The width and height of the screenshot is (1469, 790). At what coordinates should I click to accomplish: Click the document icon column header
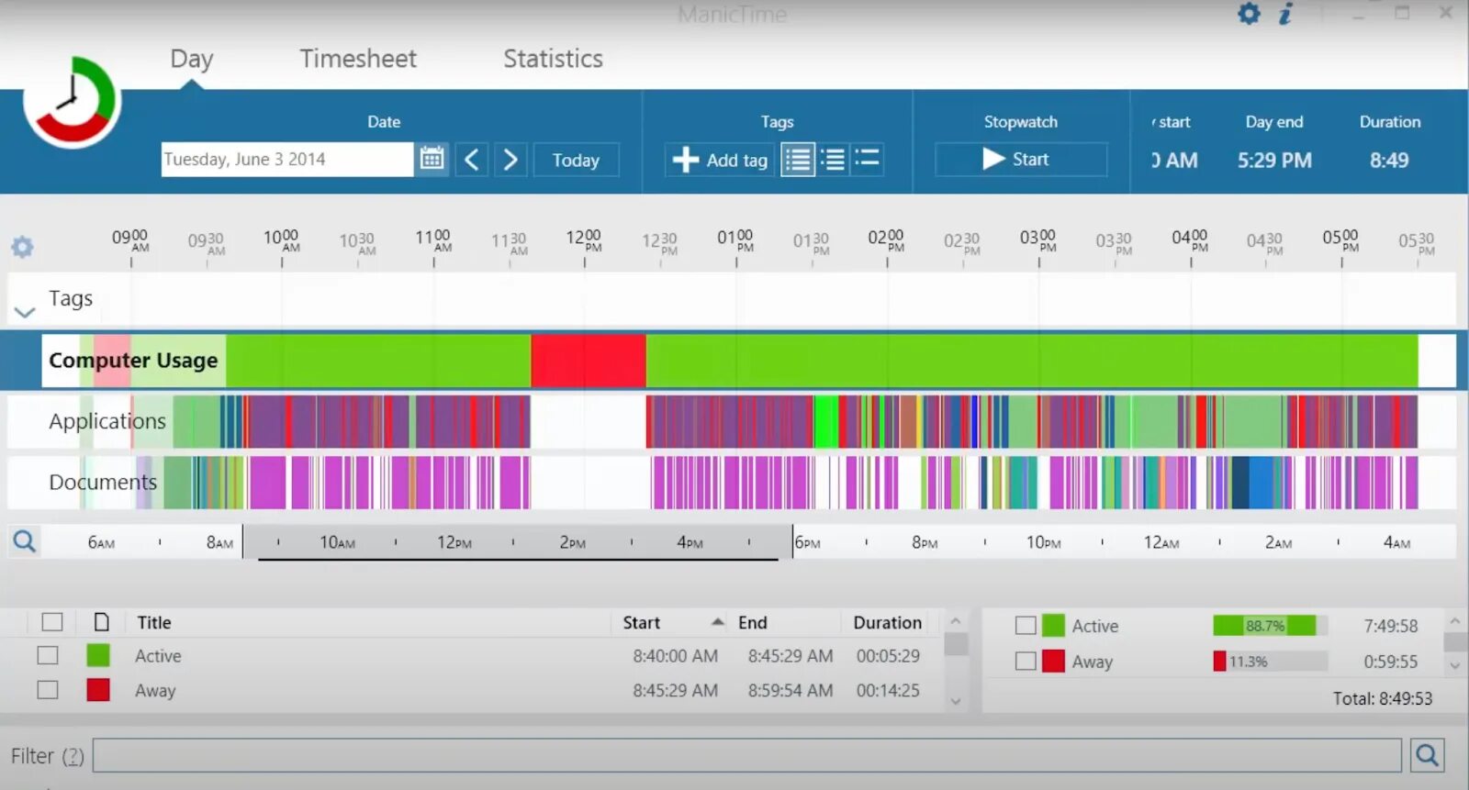tap(101, 622)
